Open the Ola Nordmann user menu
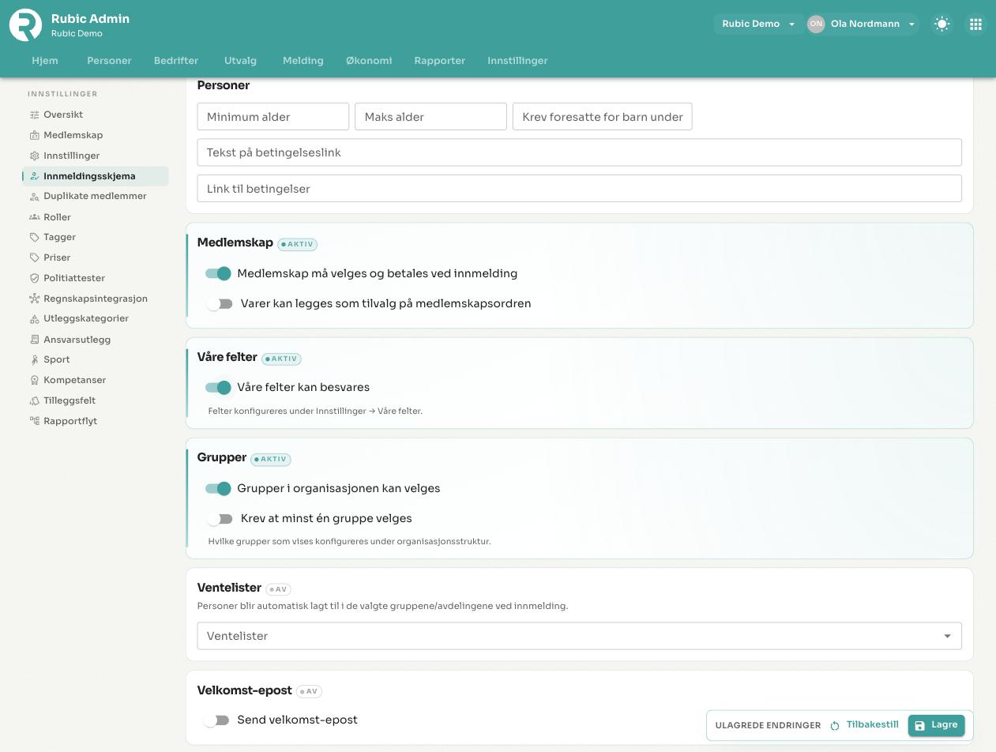This screenshot has height=752, width=996. tap(862, 24)
